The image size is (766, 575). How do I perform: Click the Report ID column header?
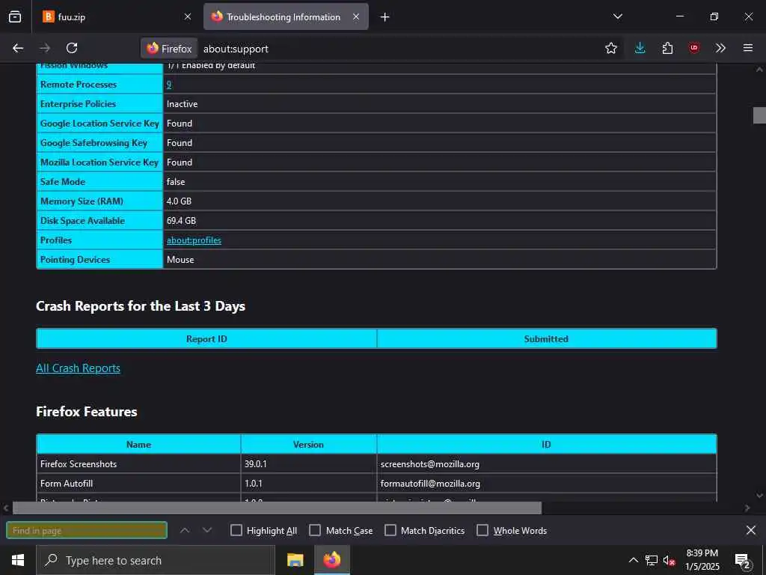(206, 339)
